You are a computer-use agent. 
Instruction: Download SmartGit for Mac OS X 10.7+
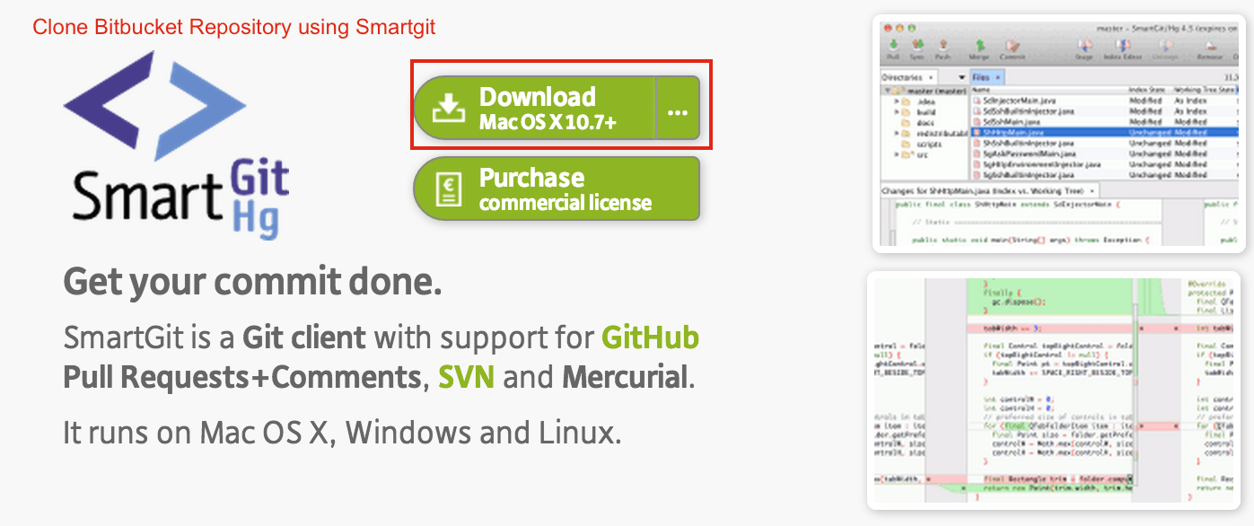pos(537,108)
